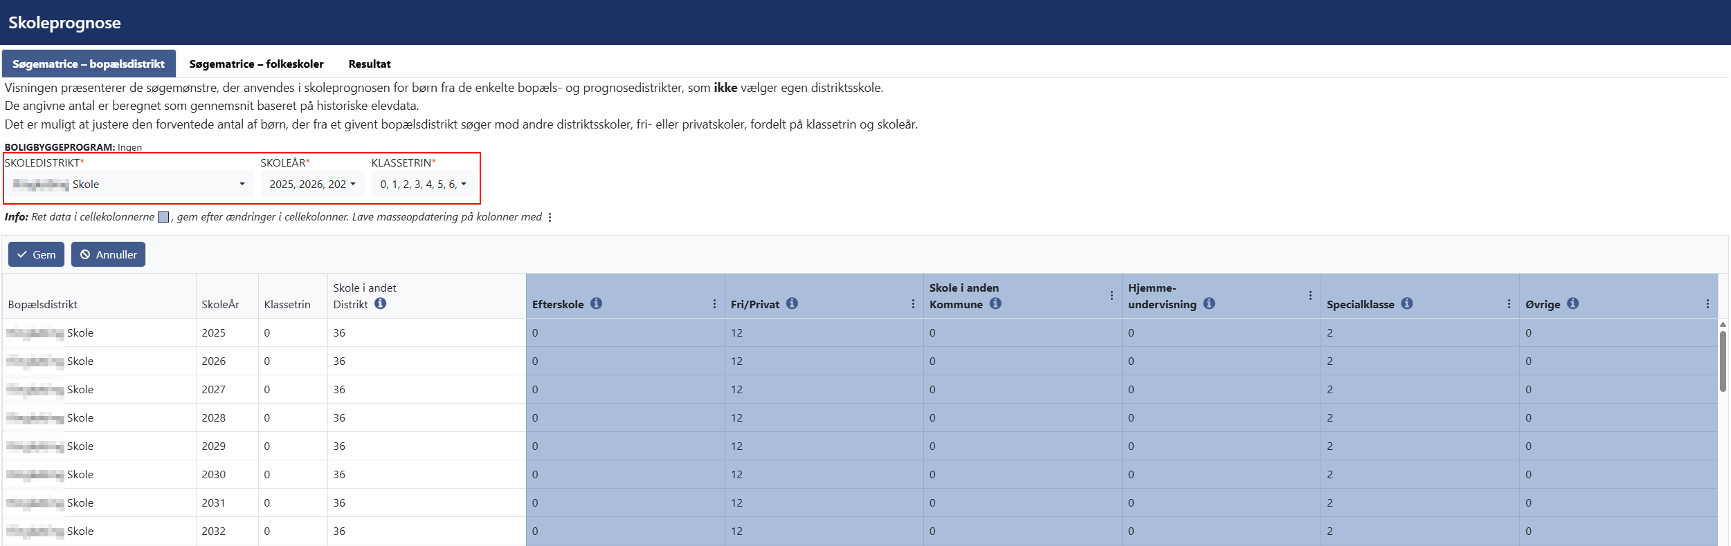Select Specialklasse cell in 2028 row
The height and width of the screenshot is (546, 1731).
[x=1419, y=418]
